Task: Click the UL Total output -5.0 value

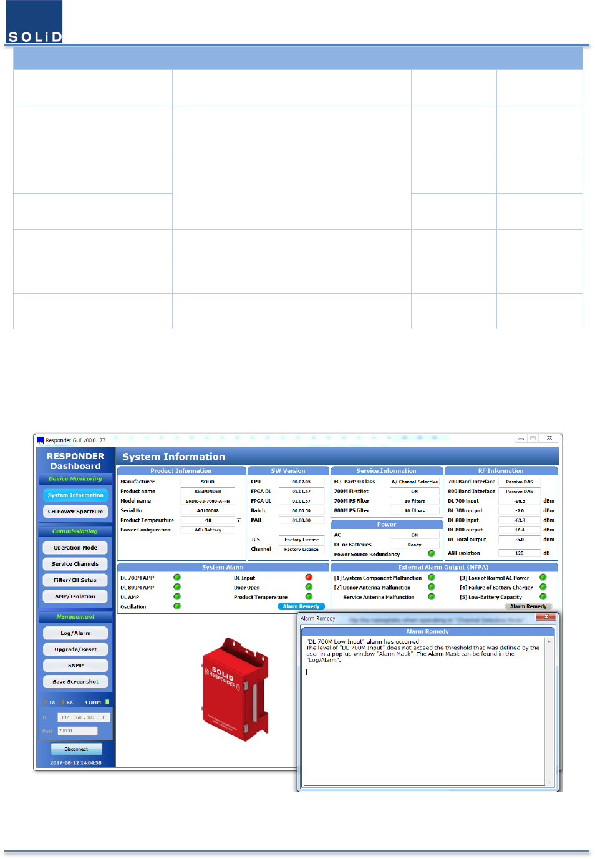Action: (x=520, y=540)
